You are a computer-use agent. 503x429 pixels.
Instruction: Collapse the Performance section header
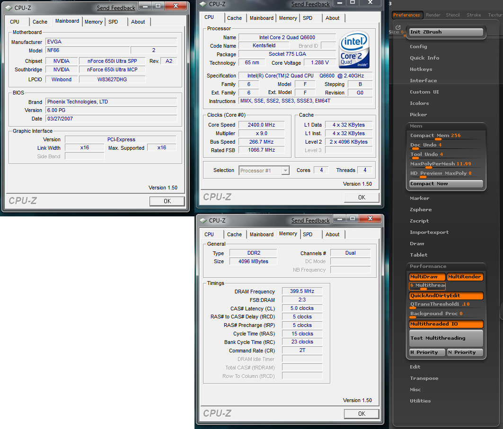[428, 266]
